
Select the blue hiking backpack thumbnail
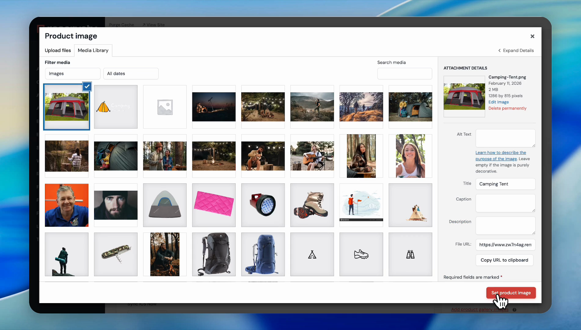(x=263, y=255)
